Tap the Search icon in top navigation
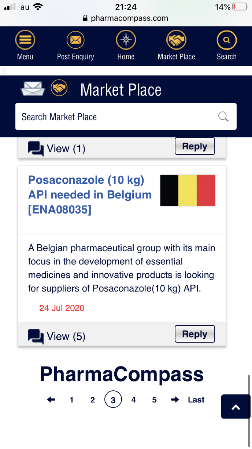Screen dimensions: 252x449 tap(226, 40)
